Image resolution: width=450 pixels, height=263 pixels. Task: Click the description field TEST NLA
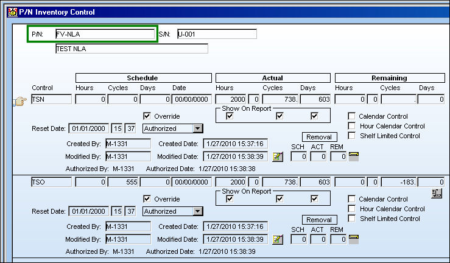pyautogui.click(x=132, y=49)
